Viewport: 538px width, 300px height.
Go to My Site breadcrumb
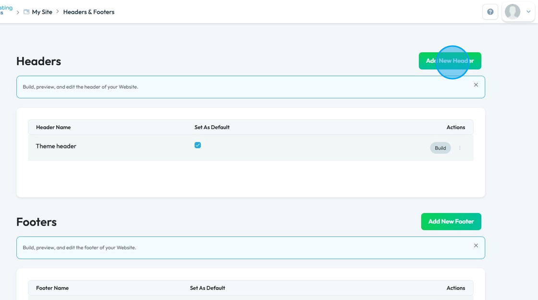(x=42, y=12)
